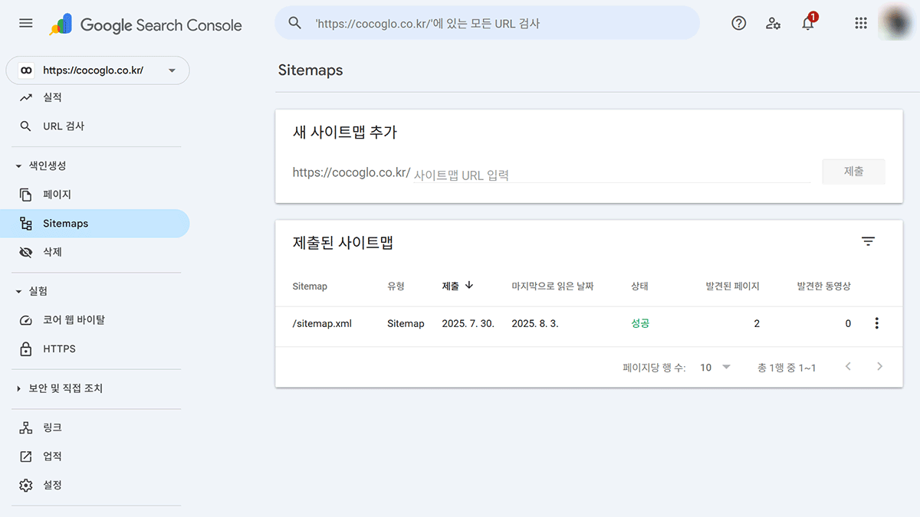Click the Sitemap column header
Viewport: 920px width, 517px height.
click(x=310, y=286)
